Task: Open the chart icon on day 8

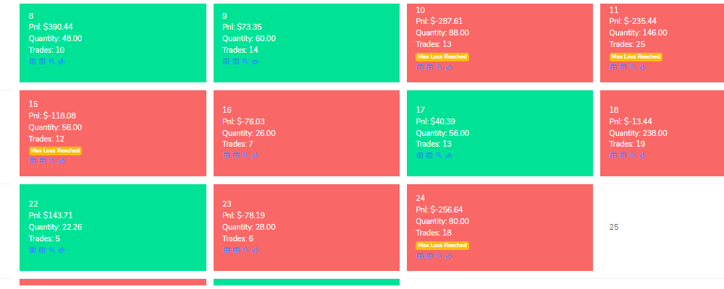Action: tap(62, 61)
